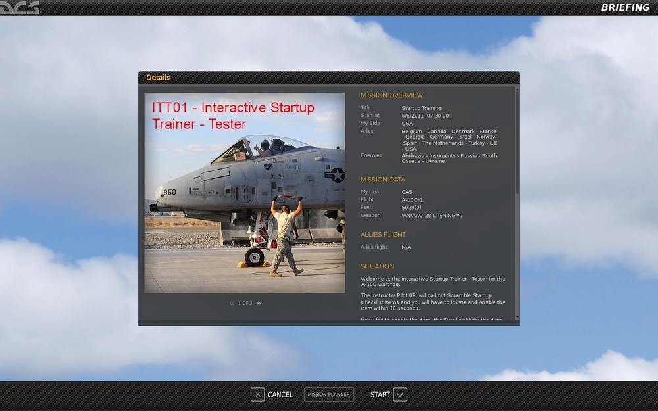Click the Fuel value '5029(0)'
This screenshot has height=411, width=658.
click(411, 208)
